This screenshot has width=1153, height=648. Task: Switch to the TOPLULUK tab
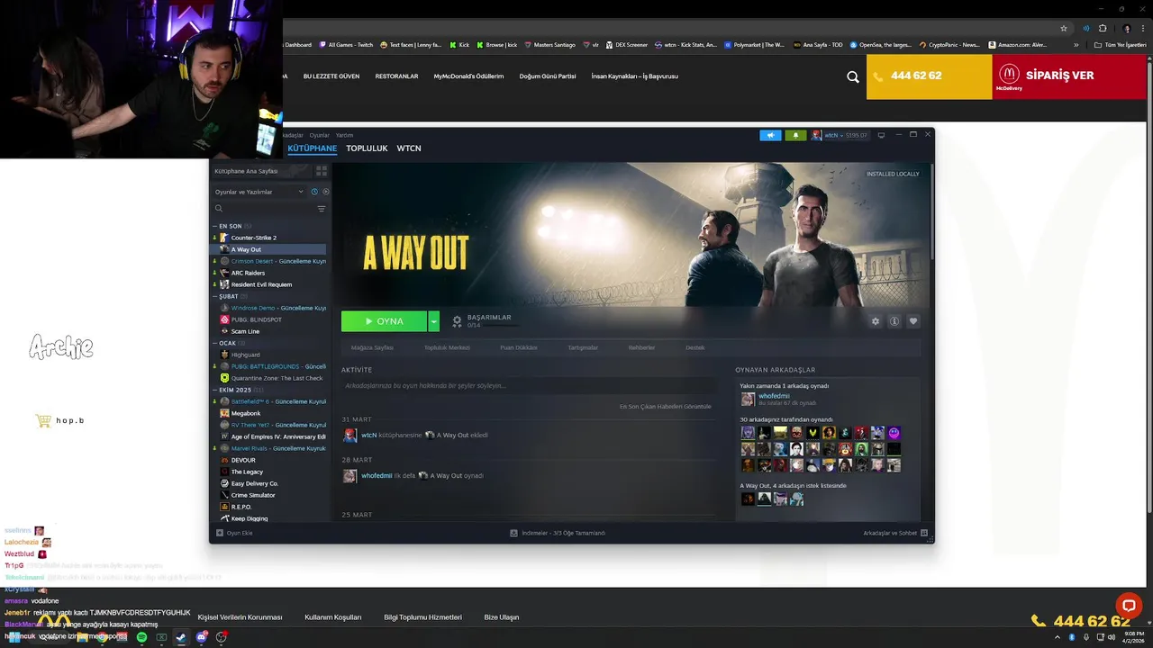(x=367, y=148)
